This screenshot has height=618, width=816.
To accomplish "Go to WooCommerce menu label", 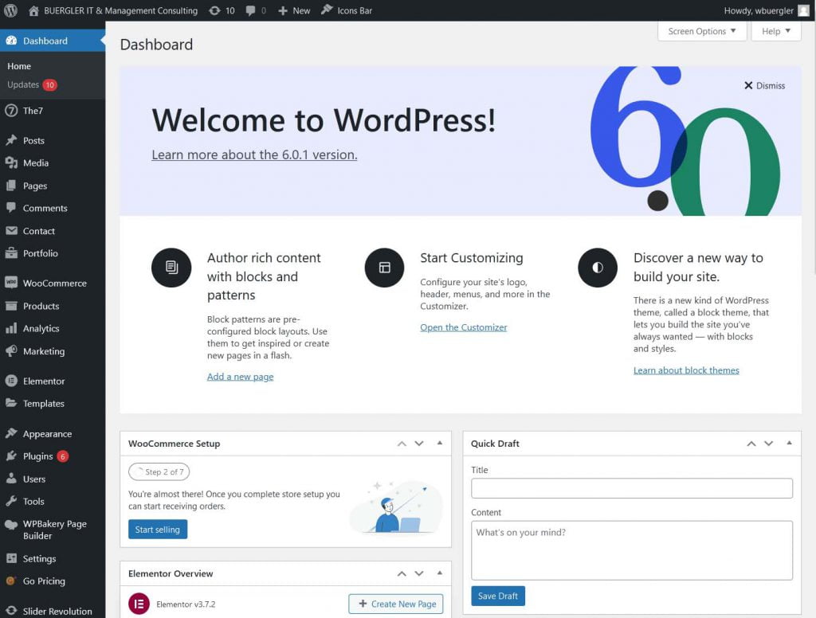I will 55,283.
